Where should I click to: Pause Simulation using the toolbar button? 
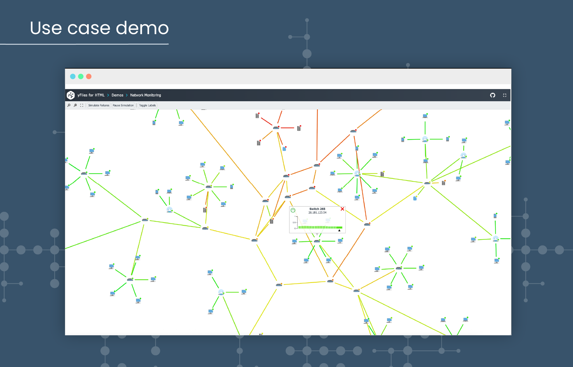pos(123,105)
